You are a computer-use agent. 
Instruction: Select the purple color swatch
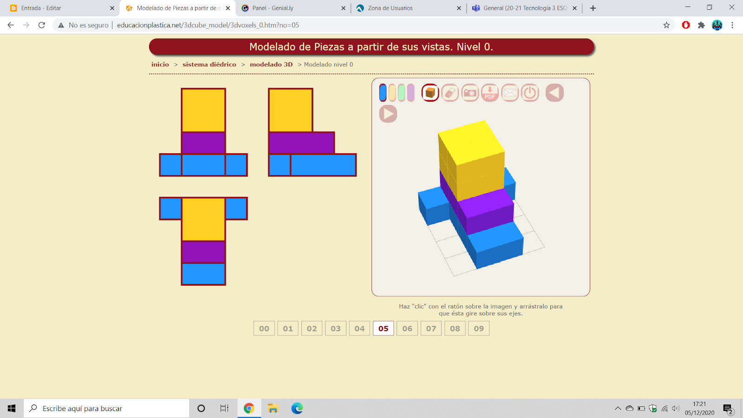coord(411,92)
